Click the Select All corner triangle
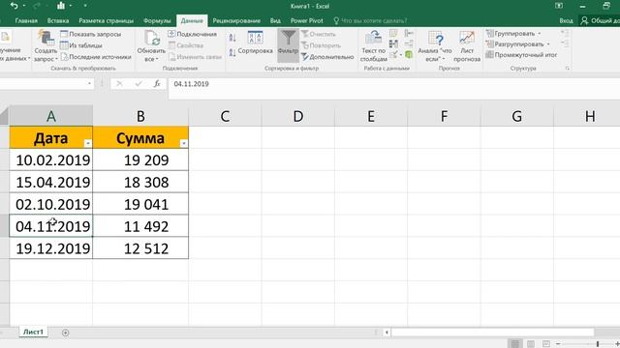620x348 pixels. click(x=4, y=116)
